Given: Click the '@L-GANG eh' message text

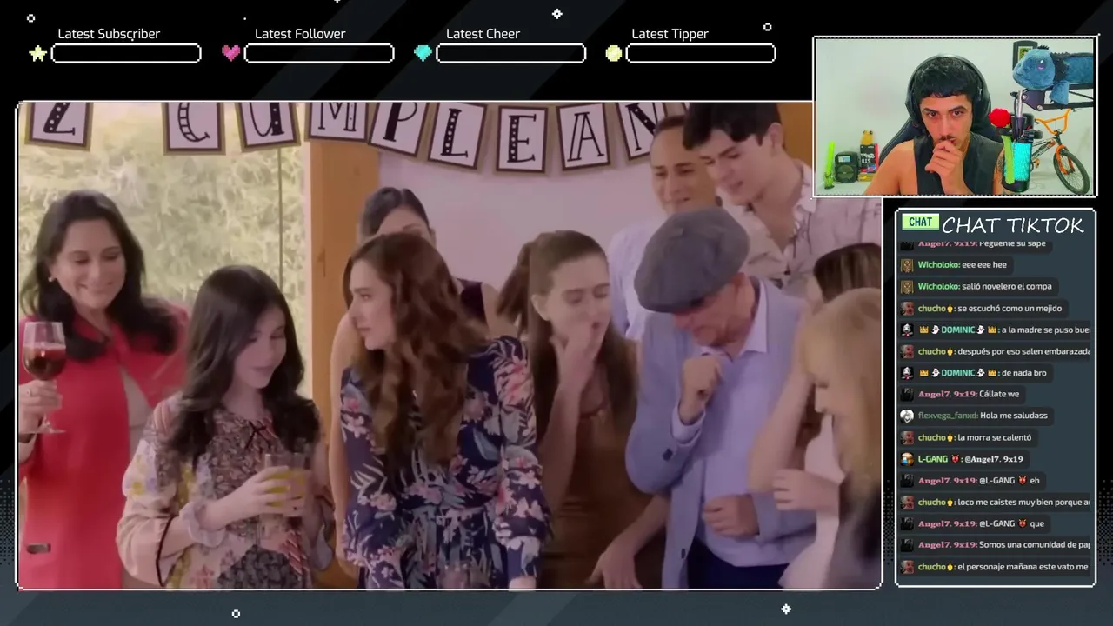Looking at the screenshot, I should (1010, 481).
